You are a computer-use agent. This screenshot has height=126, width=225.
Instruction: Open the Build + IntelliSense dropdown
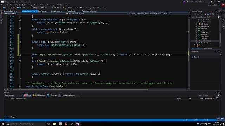point(71,95)
